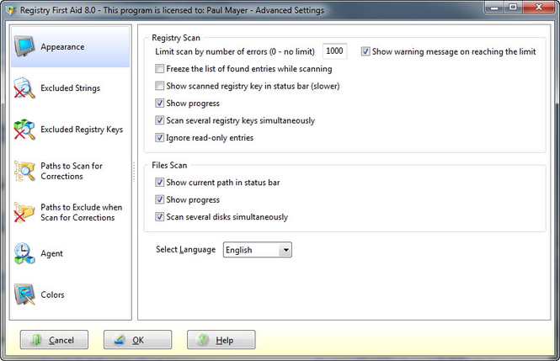The image size is (560, 361).
Task: Switch to Excluded Registry Keys page
Action: [71, 129]
